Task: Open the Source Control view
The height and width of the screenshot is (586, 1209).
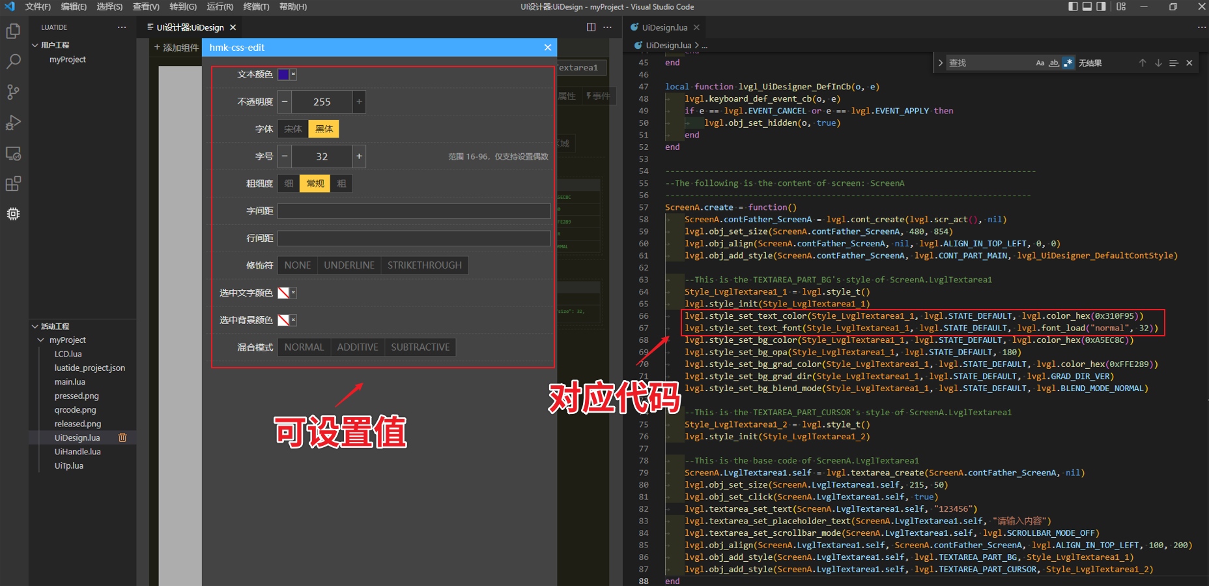Action: pos(13,92)
